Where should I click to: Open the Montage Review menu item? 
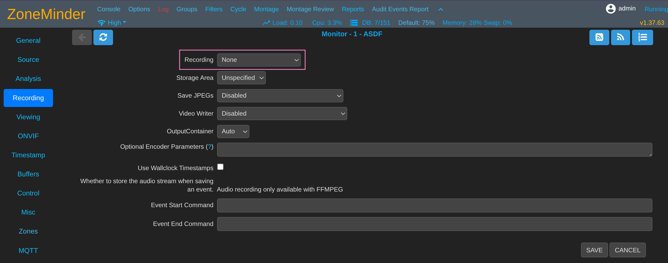(310, 9)
